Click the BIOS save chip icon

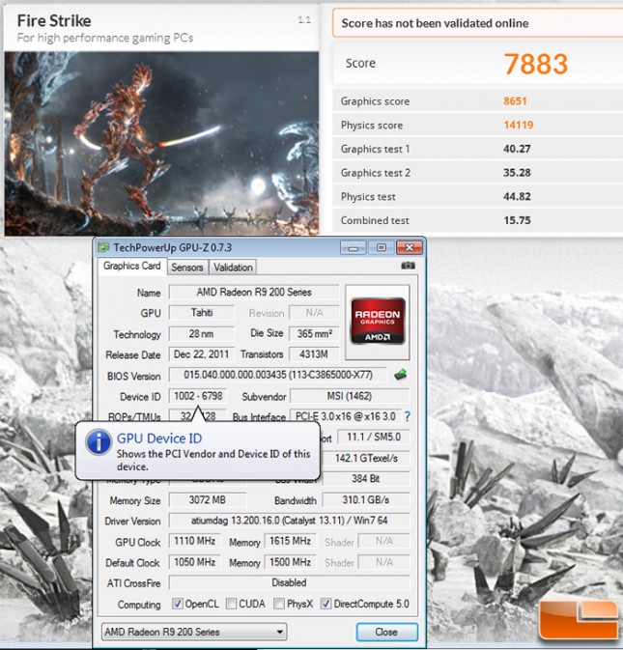tap(400, 375)
